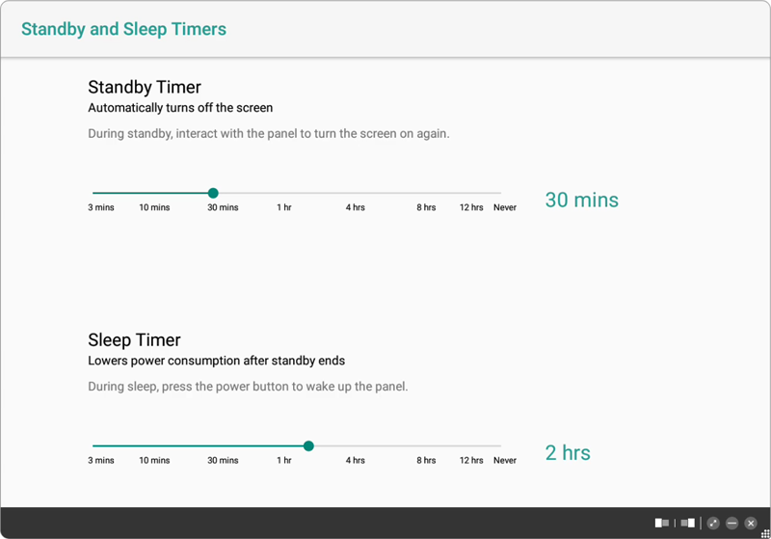
Task: Minimize the timers window
Action: 732,523
